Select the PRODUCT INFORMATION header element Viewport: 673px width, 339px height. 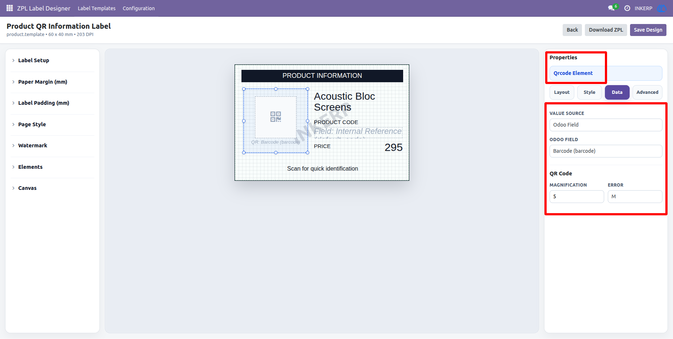coord(322,76)
